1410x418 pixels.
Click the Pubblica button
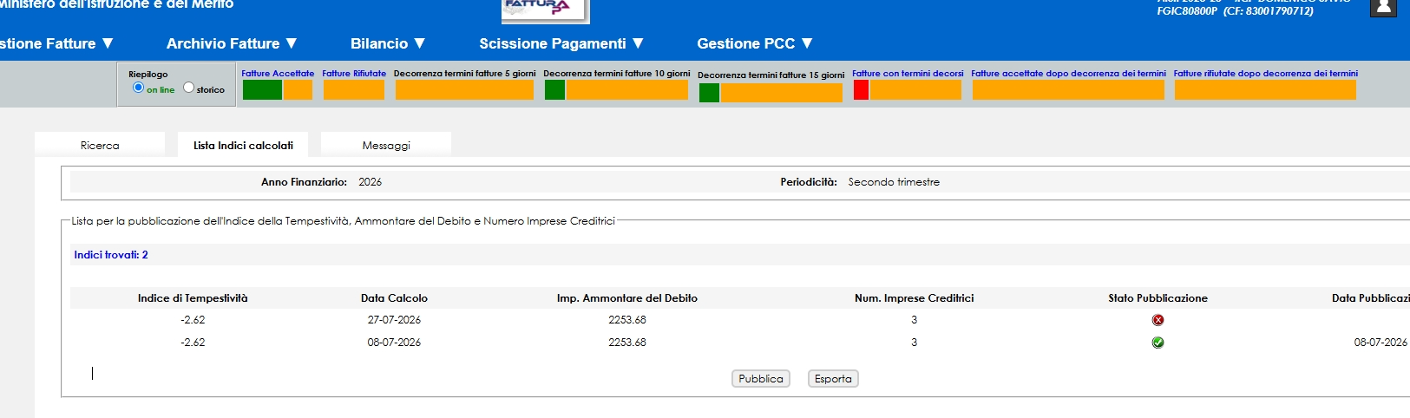click(761, 379)
